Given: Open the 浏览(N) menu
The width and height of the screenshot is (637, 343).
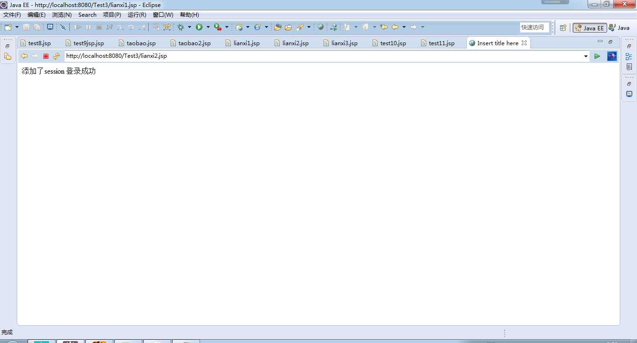Looking at the screenshot, I should (62, 15).
